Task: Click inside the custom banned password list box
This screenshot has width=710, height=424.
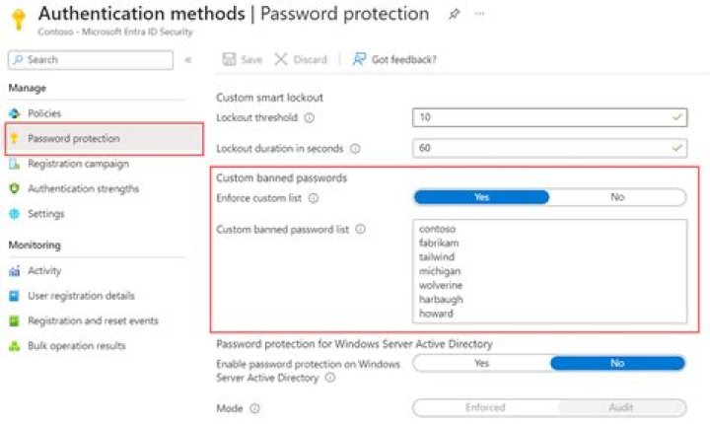Action: pyautogui.click(x=549, y=271)
